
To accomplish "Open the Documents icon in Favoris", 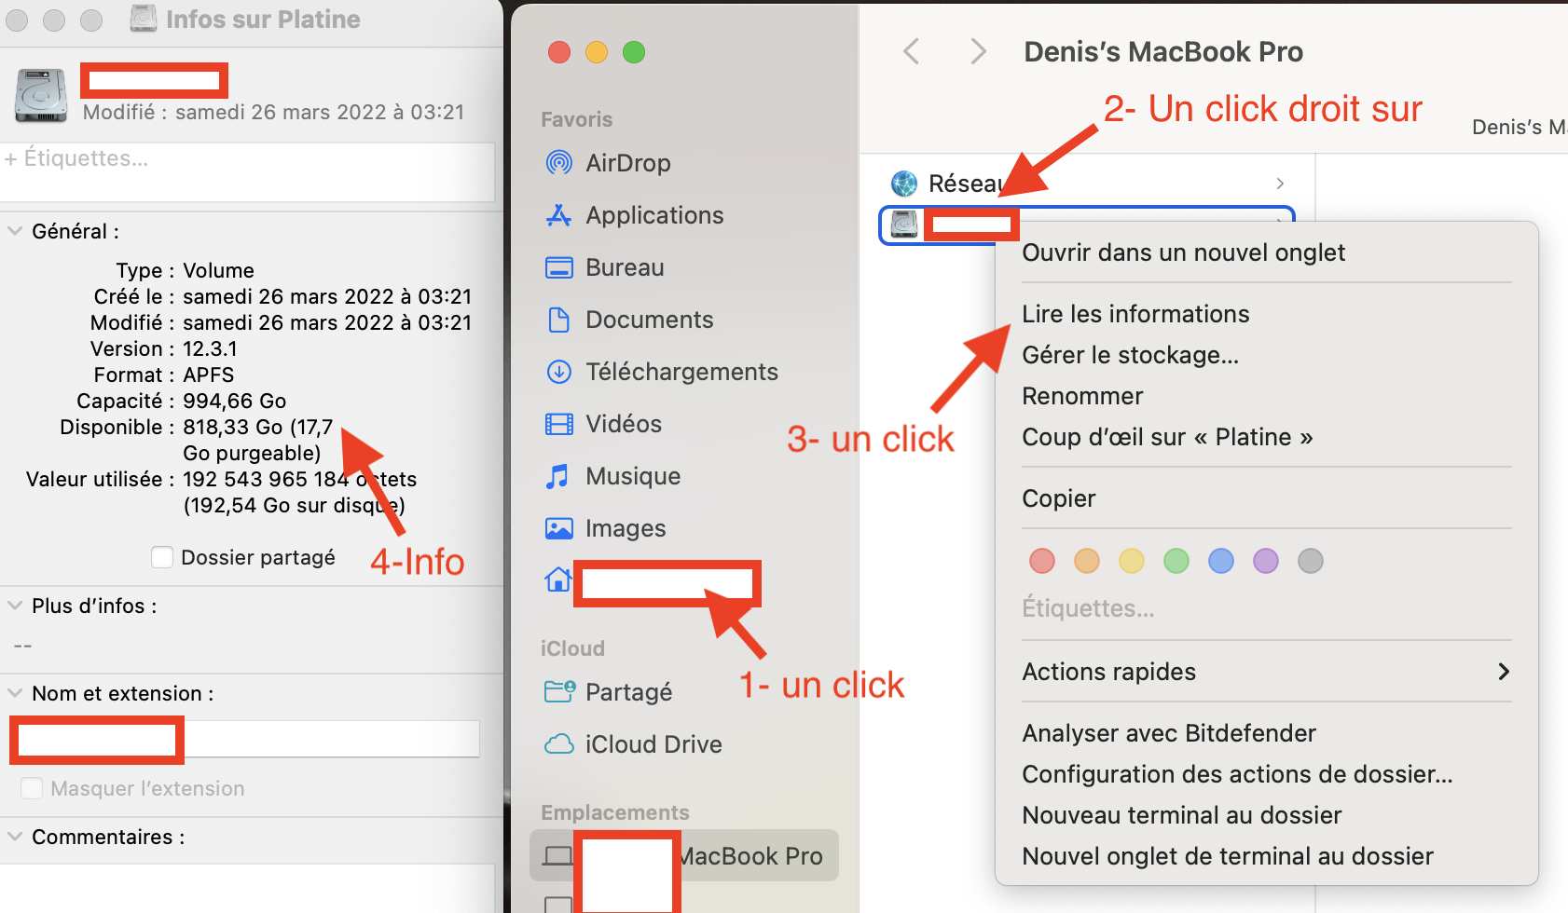I will [x=558, y=320].
